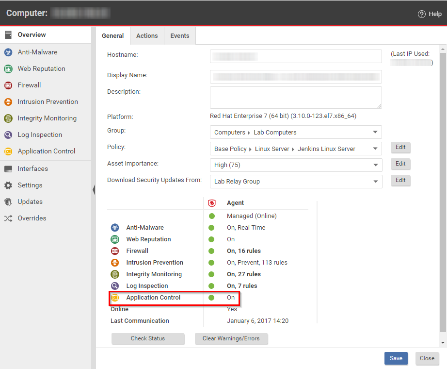Open Intrusion Prevention settings
The height and width of the screenshot is (369, 447).
pos(47,101)
